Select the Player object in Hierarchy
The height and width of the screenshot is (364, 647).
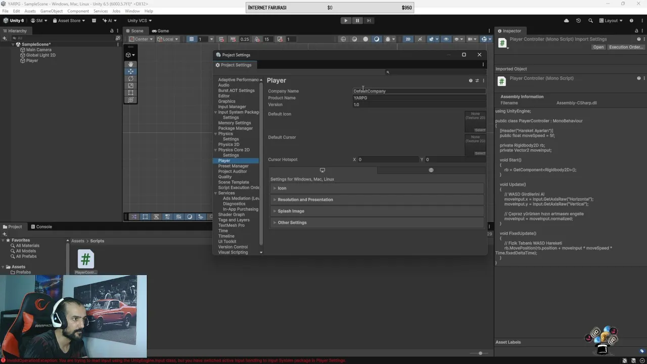click(32, 61)
